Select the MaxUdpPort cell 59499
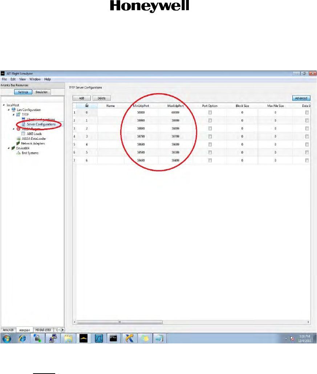Viewport: 317px width, 374px height. coord(176,160)
